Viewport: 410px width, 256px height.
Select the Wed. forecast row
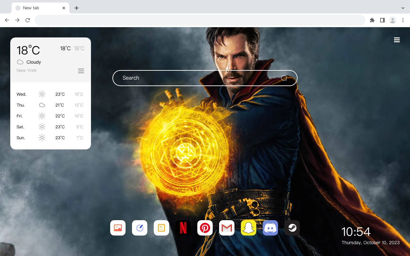point(51,94)
